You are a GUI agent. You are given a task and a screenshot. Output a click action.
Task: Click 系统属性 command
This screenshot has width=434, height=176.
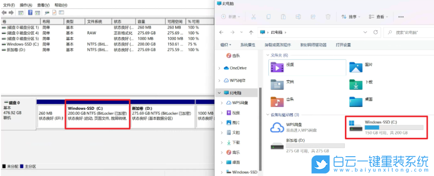click(248, 45)
